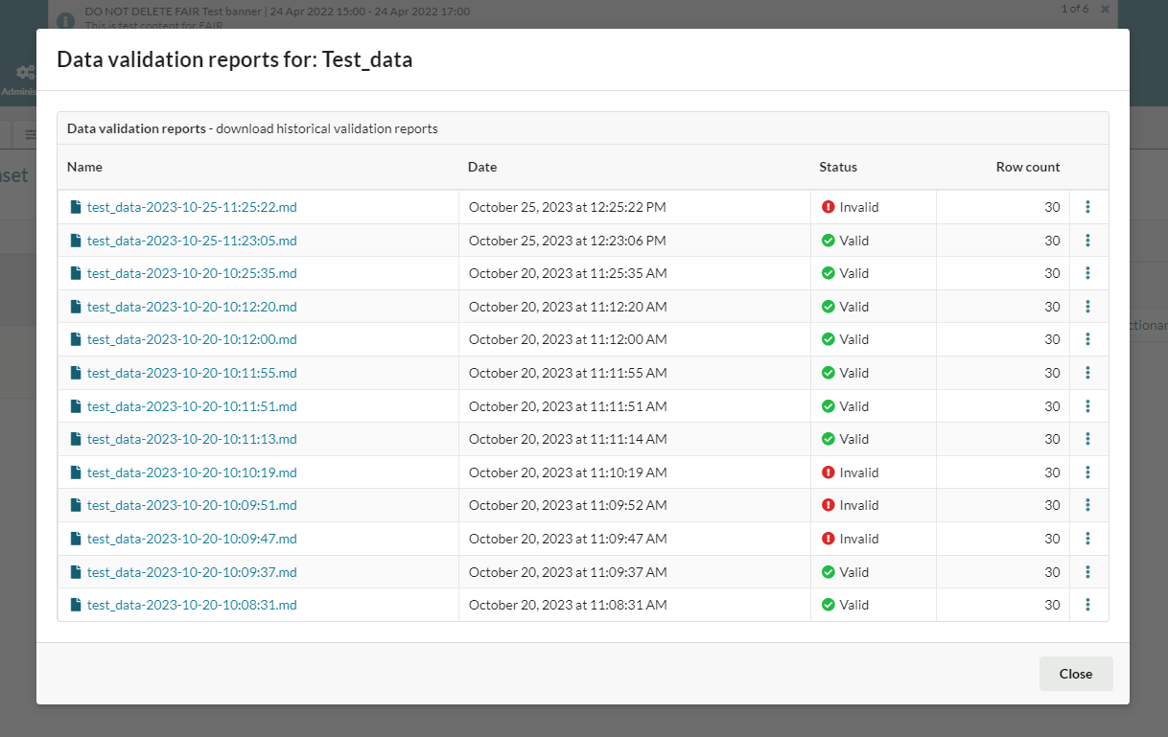Click the Name column header
This screenshot has height=737, width=1168.
pos(84,167)
